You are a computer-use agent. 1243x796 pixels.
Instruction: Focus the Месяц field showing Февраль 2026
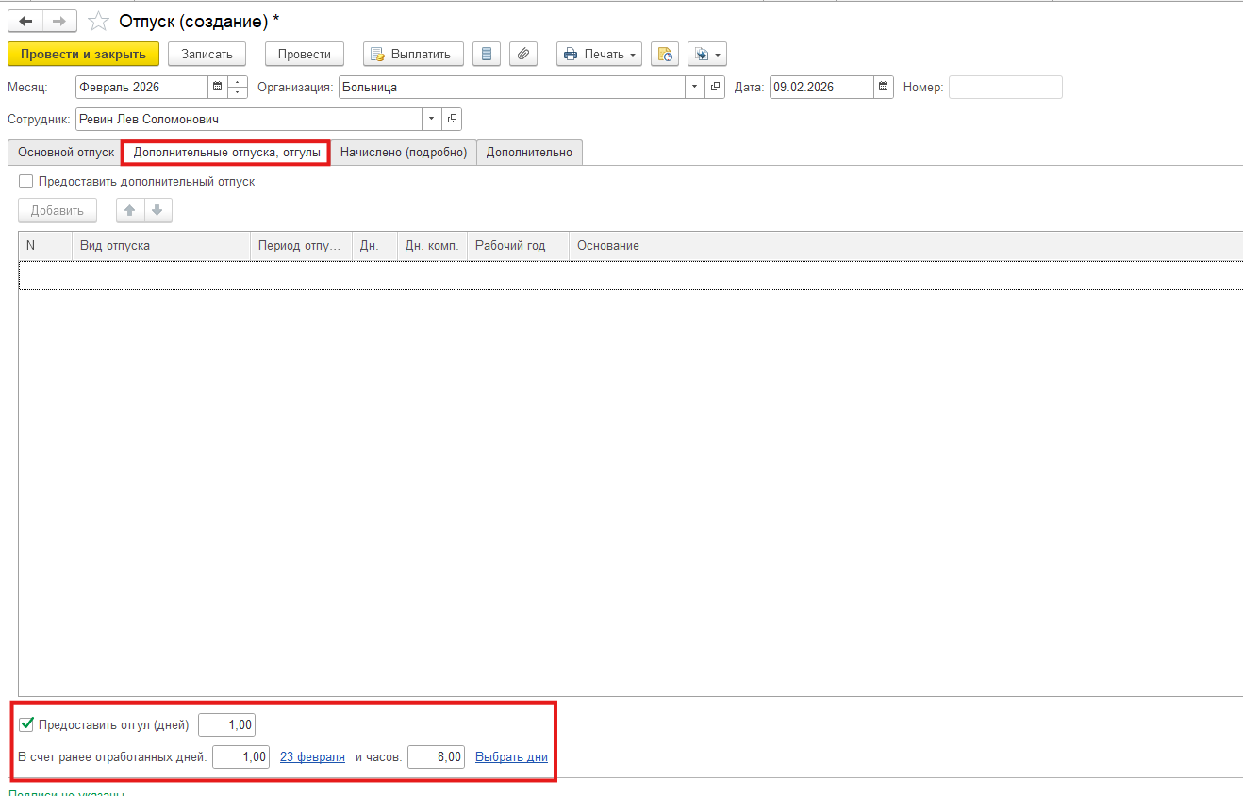(141, 88)
